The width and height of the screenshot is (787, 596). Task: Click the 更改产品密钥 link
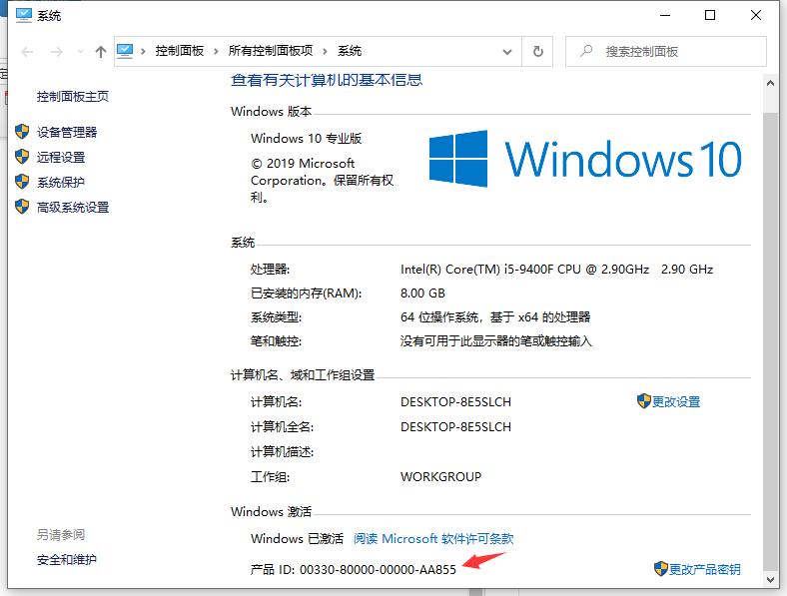pos(704,569)
